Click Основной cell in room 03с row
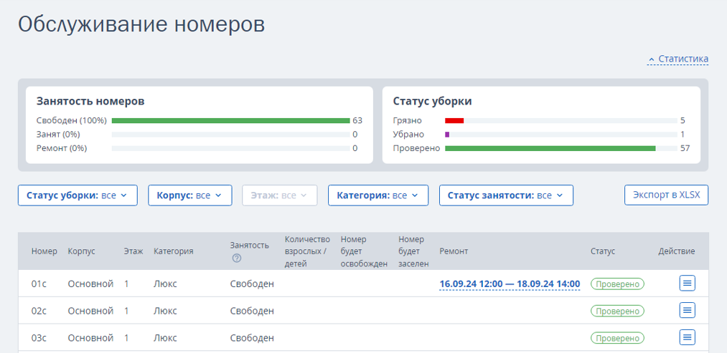 point(91,338)
